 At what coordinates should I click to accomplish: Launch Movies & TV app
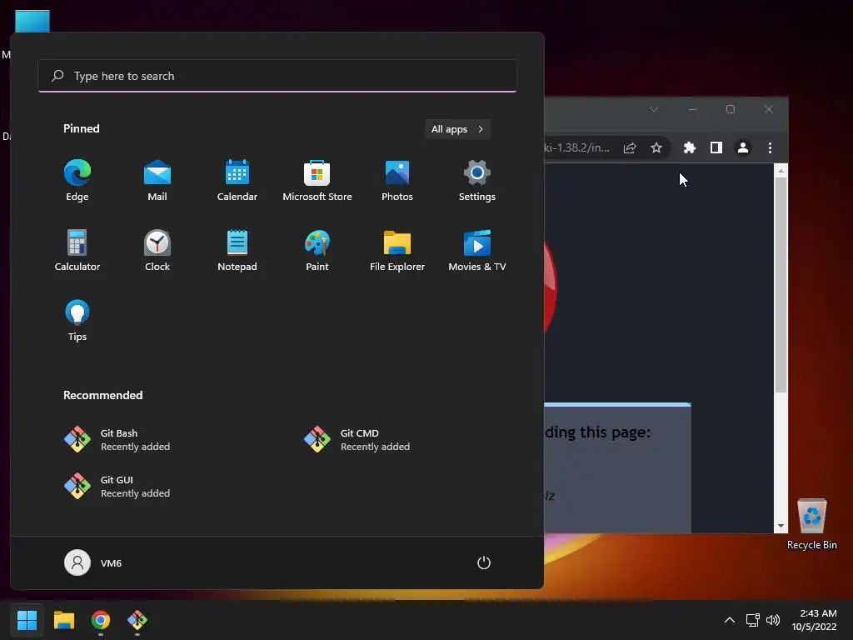pyautogui.click(x=477, y=250)
